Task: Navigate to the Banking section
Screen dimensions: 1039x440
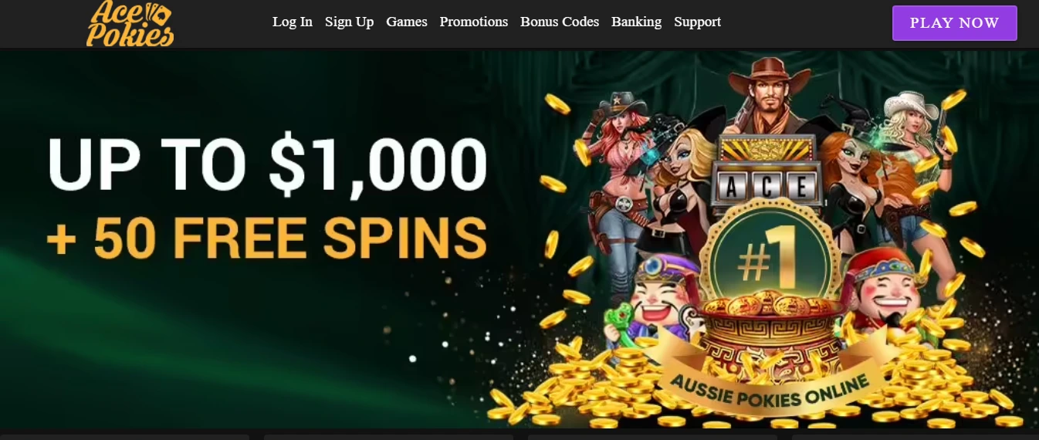Action: point(636,22)
